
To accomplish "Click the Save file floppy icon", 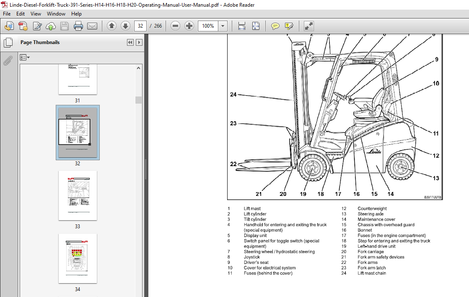I will (x=65, y=26).
